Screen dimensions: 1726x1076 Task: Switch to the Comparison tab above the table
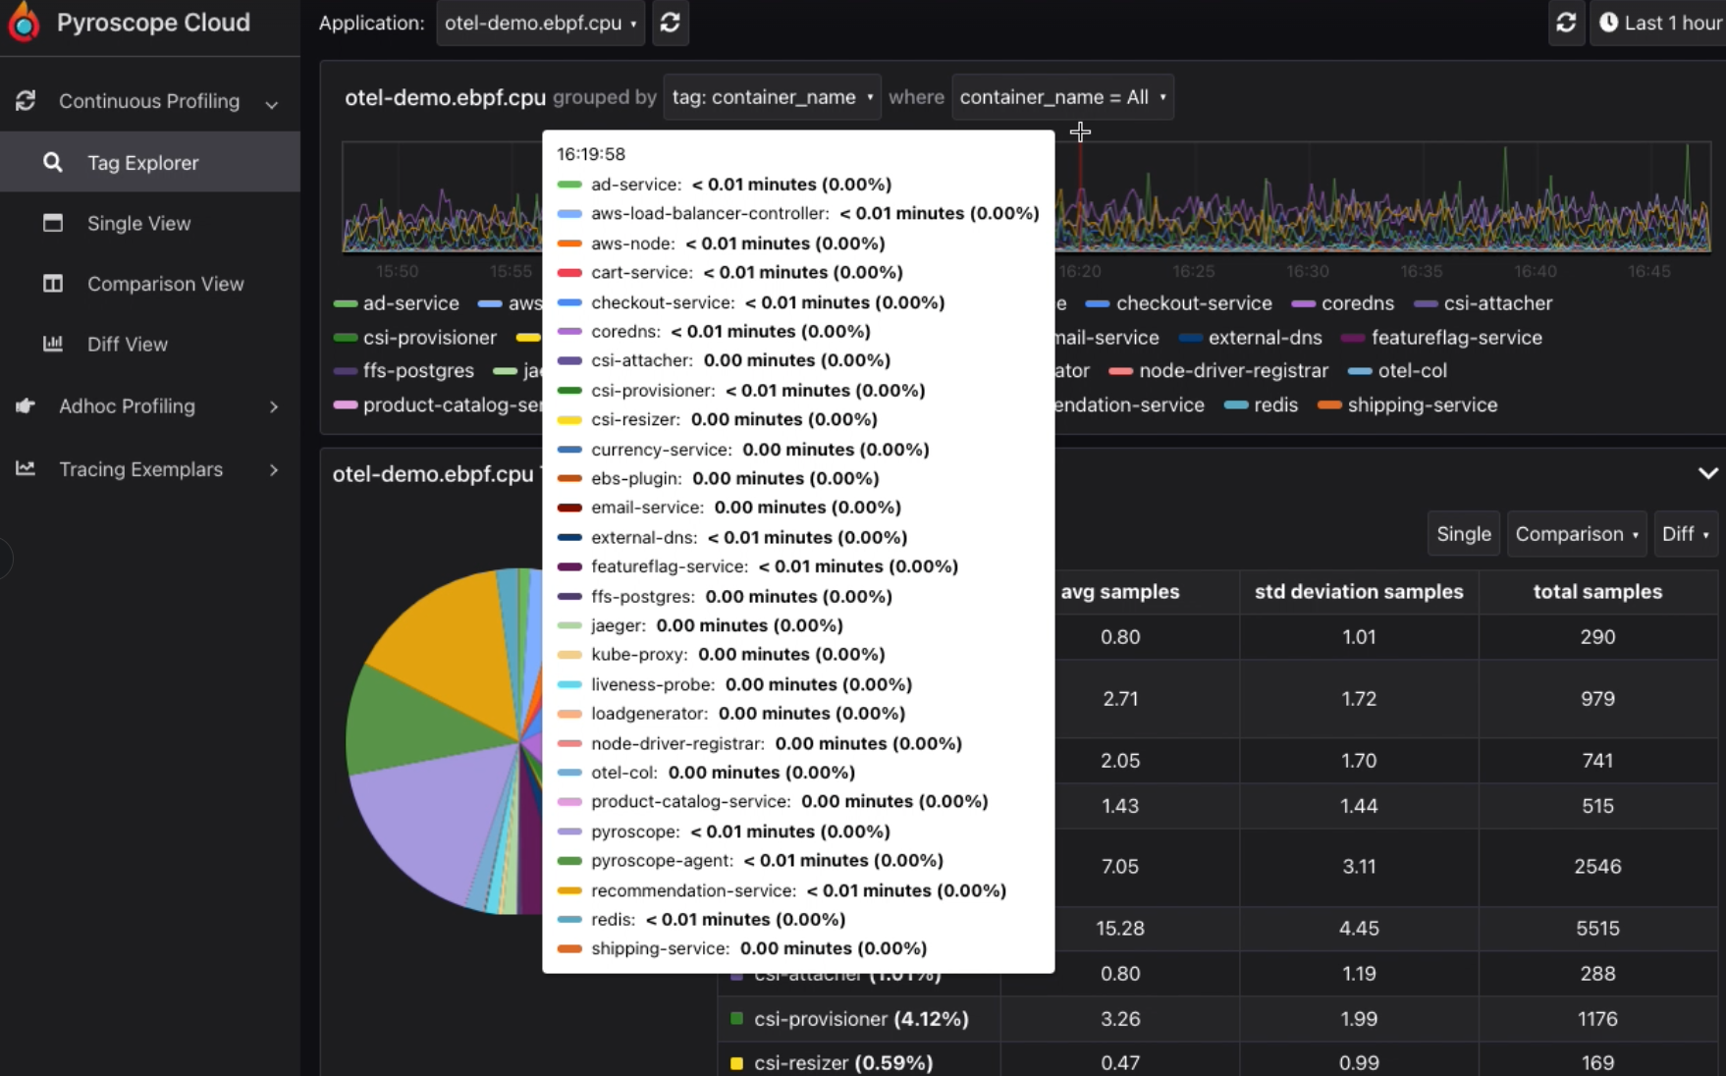coord(1576,533)
